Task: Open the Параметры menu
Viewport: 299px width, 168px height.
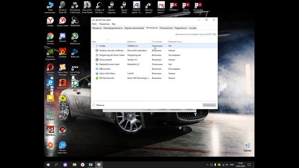Action: pos(104,24)
